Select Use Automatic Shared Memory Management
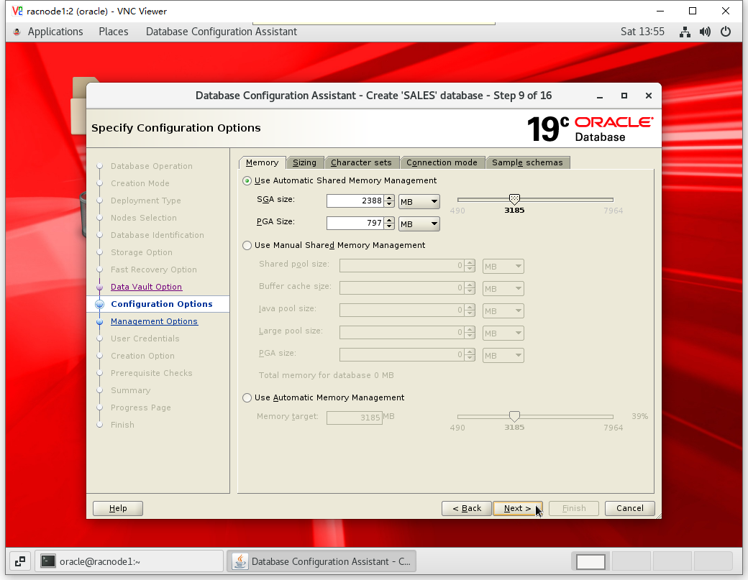The height and width of the screenshot is (580, 748). [247, 180]
